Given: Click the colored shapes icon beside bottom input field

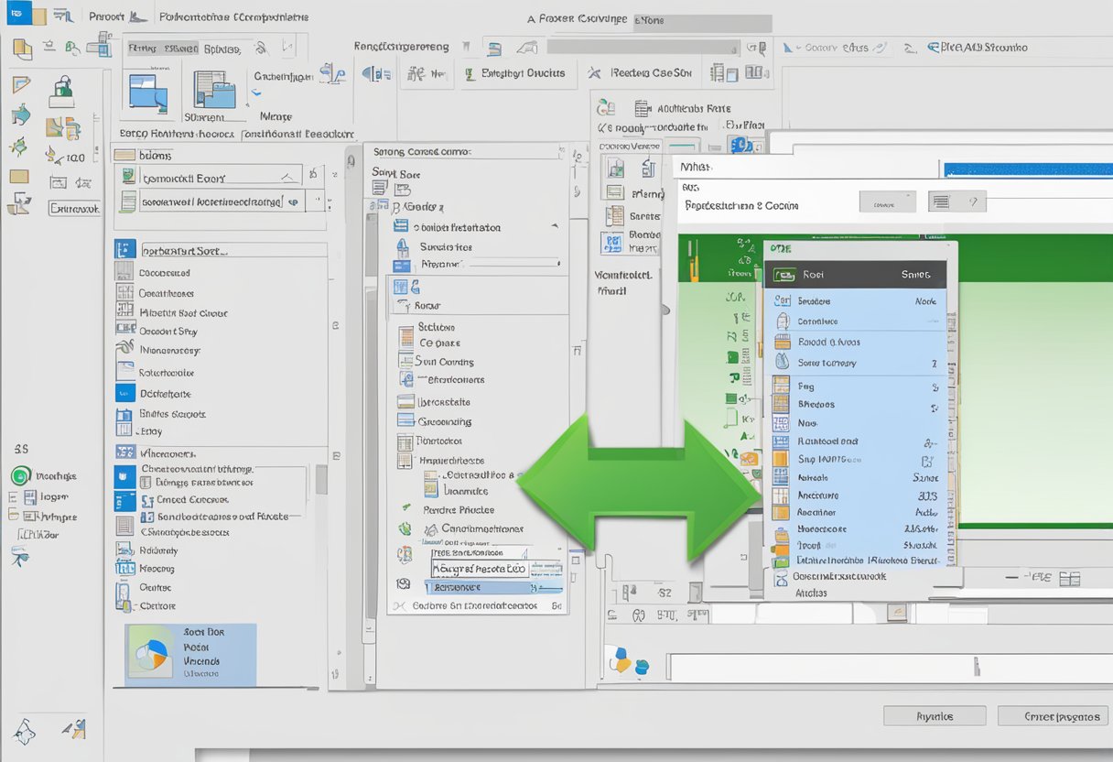Looking at the screenshot, I should coord(628,660).
